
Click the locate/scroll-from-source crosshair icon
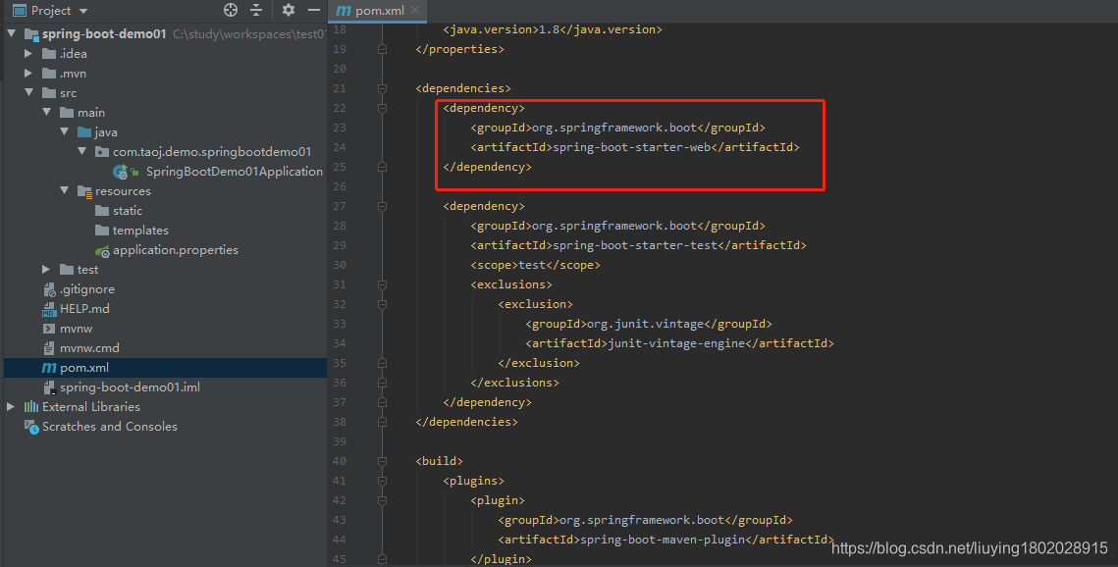point(231,10)
